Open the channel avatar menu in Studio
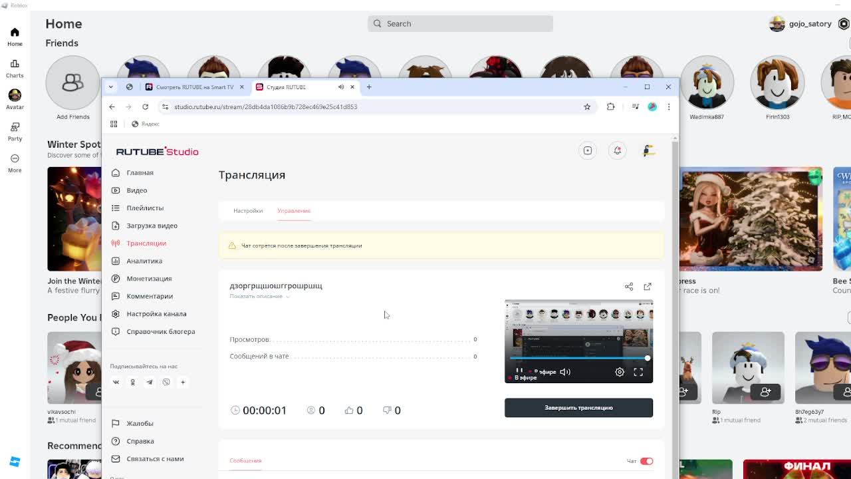The width and height of the screenshot is (851, 479). 649,151
